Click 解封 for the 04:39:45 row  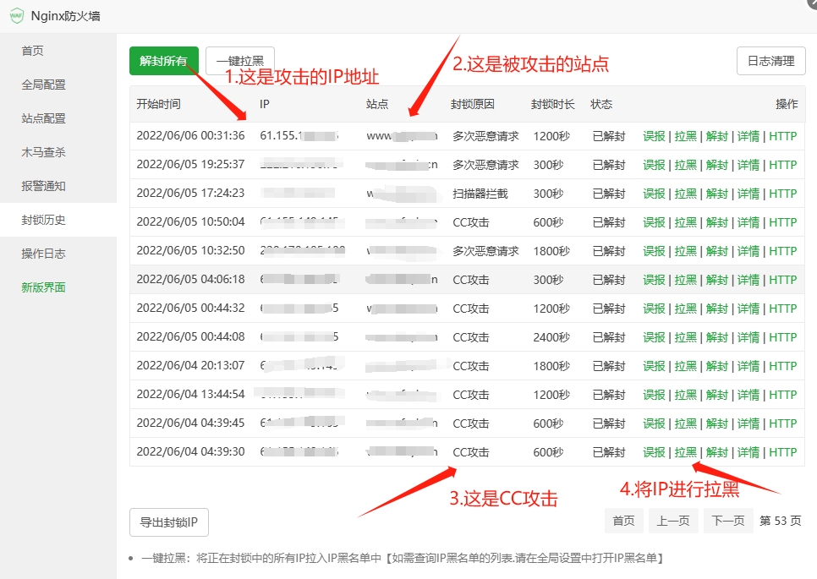click(717, 423)
